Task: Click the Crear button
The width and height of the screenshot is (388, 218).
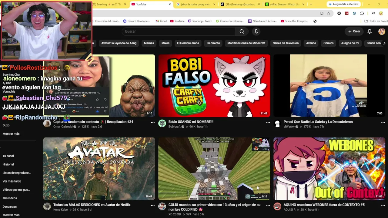Action: (x=354, y=31)
